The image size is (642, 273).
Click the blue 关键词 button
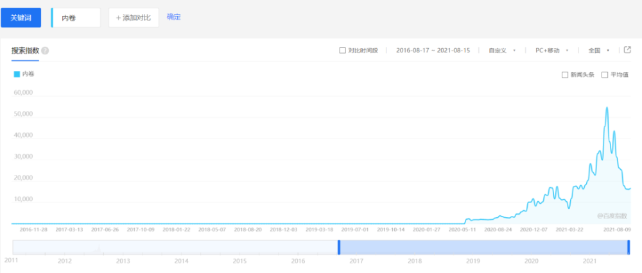pos(21,17)
